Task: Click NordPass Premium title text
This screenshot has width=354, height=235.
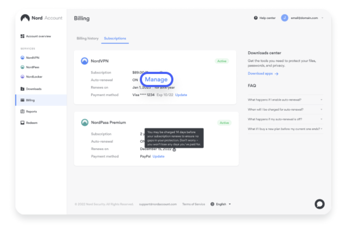Action: pyautogui.click(x=108, y=122)
